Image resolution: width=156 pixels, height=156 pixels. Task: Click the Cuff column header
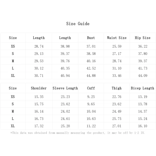coord(91,88)
